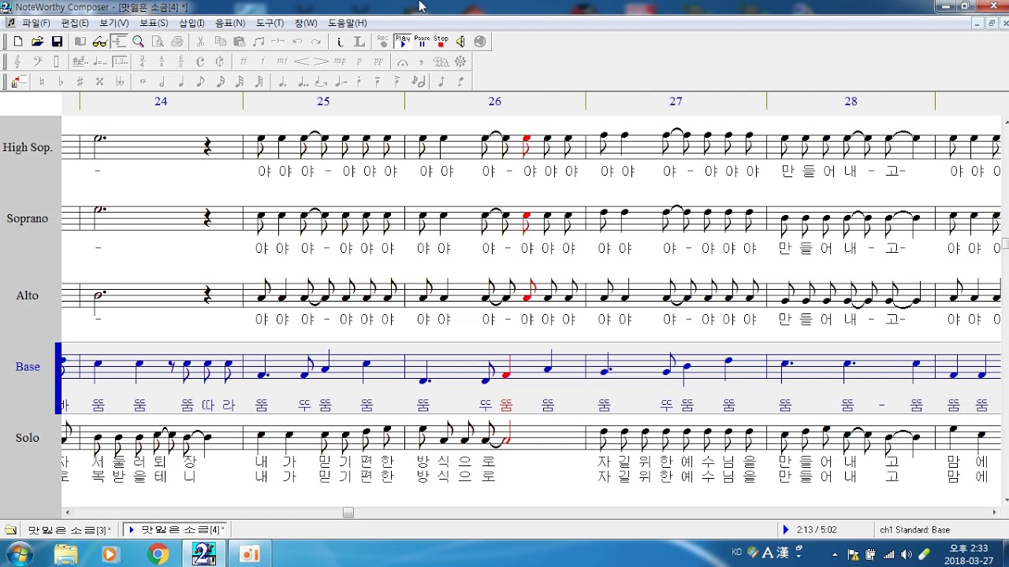Undo the last edit

297,42
